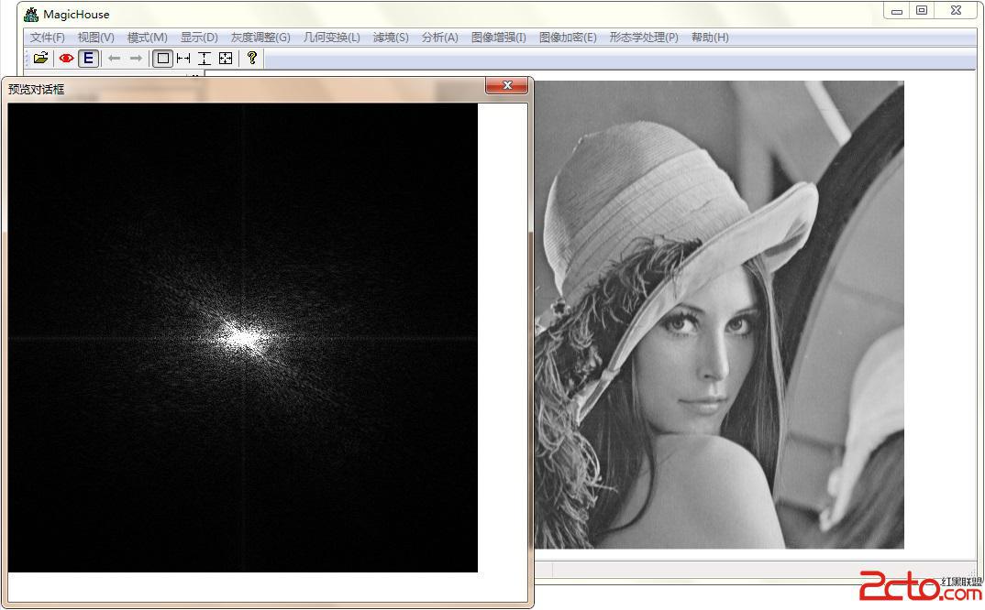Open the 视图(V) menu

point(95,37)
